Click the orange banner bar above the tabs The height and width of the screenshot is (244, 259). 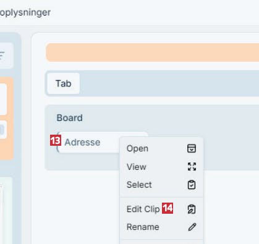153,53
